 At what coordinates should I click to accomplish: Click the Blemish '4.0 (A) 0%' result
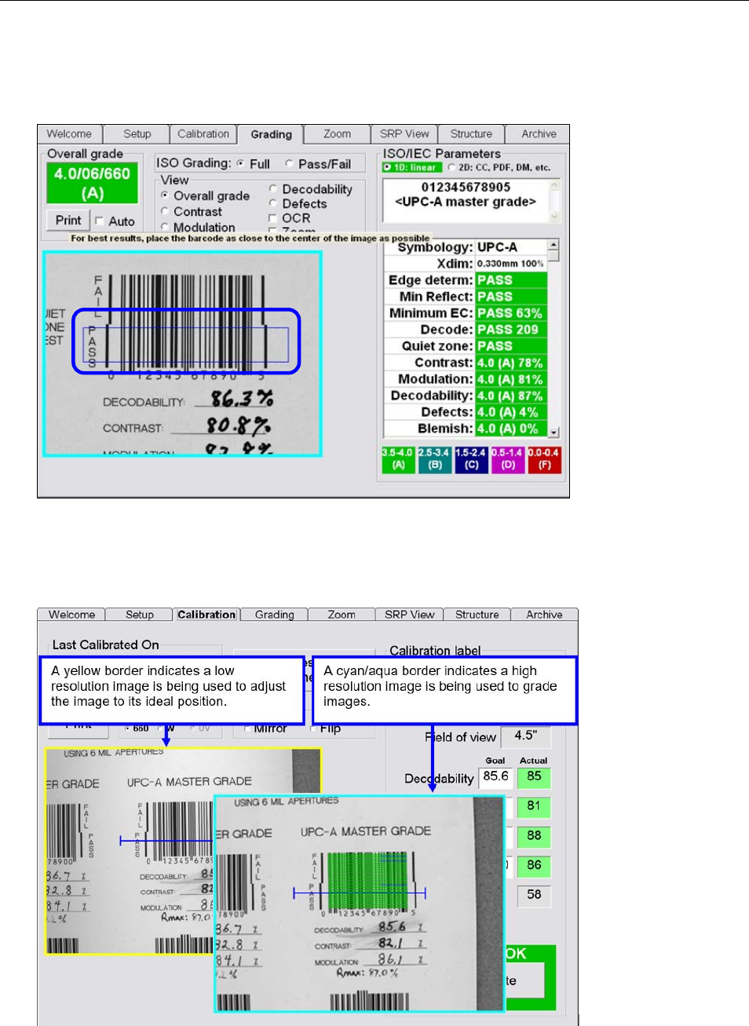click(511, 429)
